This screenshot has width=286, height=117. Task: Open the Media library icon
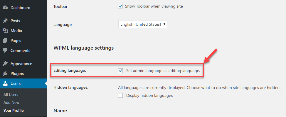[5, 31]
